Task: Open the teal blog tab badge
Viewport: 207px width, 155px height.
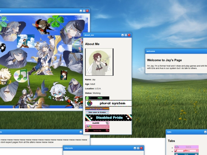Action: pyautogui.click(x=186, y=154)
